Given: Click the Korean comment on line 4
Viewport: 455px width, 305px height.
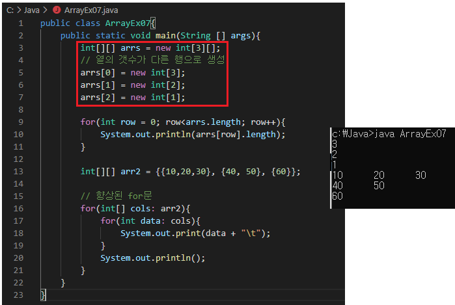Looking at the screenshot, I should coord(152,60).
